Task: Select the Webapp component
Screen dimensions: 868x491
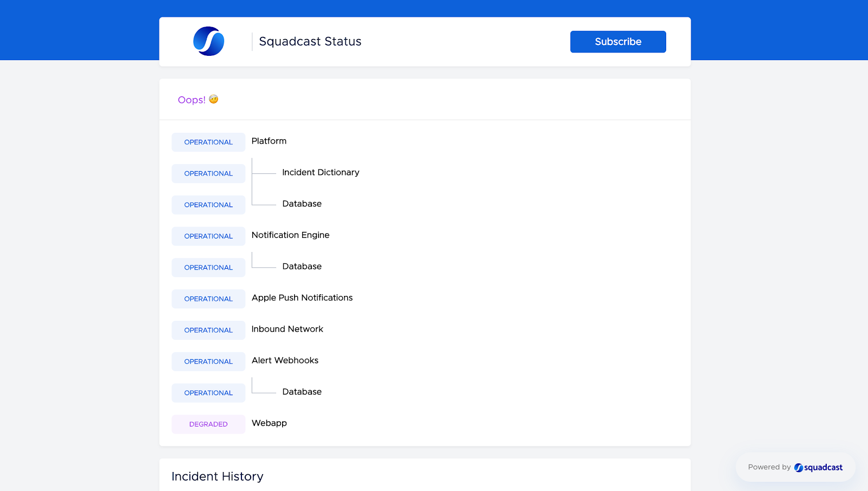Action: point(270,423)
